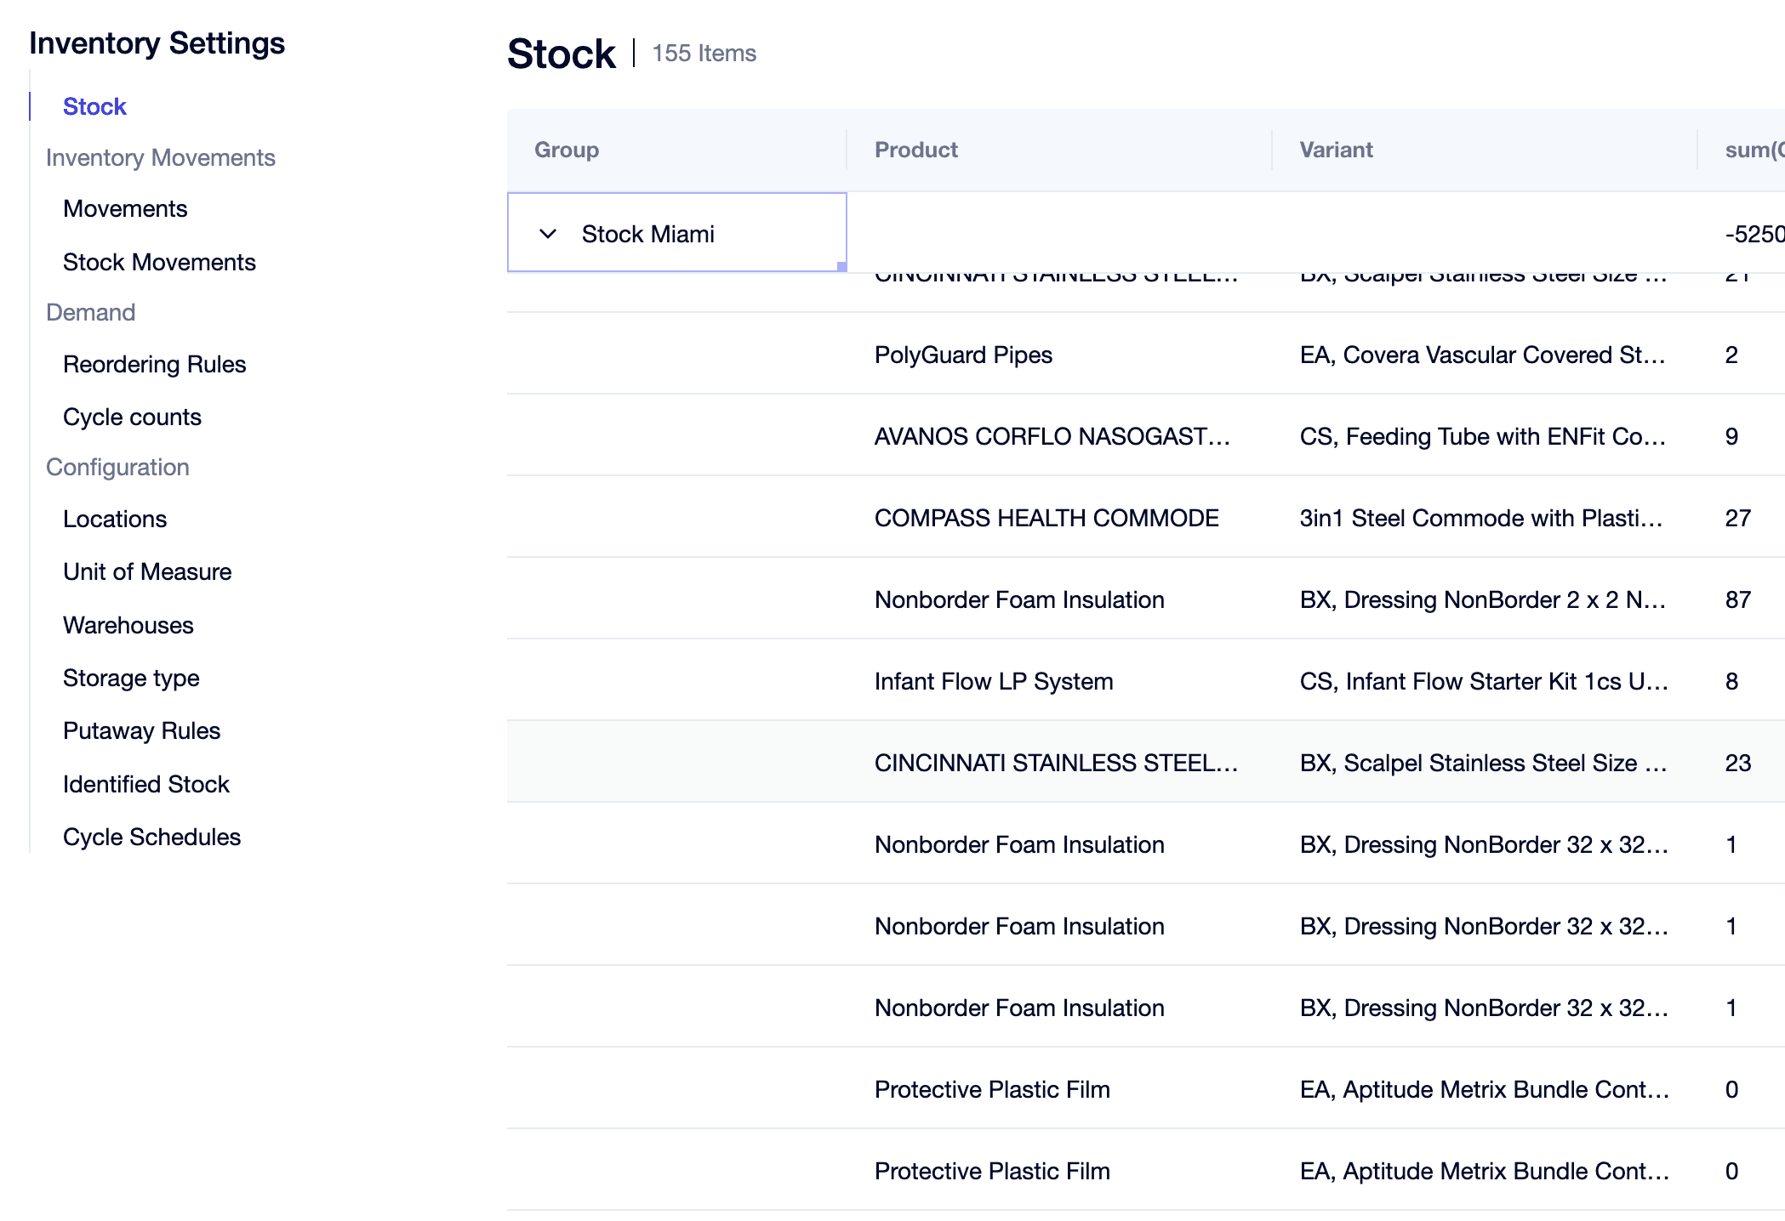The image size is (1785, 1221).
Task: Select Locations in Configuration
Action: [115, 519]
